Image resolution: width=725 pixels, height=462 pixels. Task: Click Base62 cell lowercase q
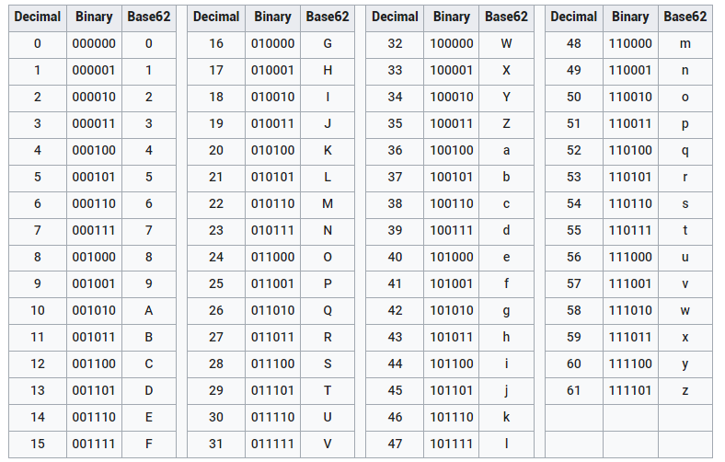[x=685, y=151]
